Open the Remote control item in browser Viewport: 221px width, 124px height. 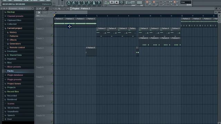[17, 48]
